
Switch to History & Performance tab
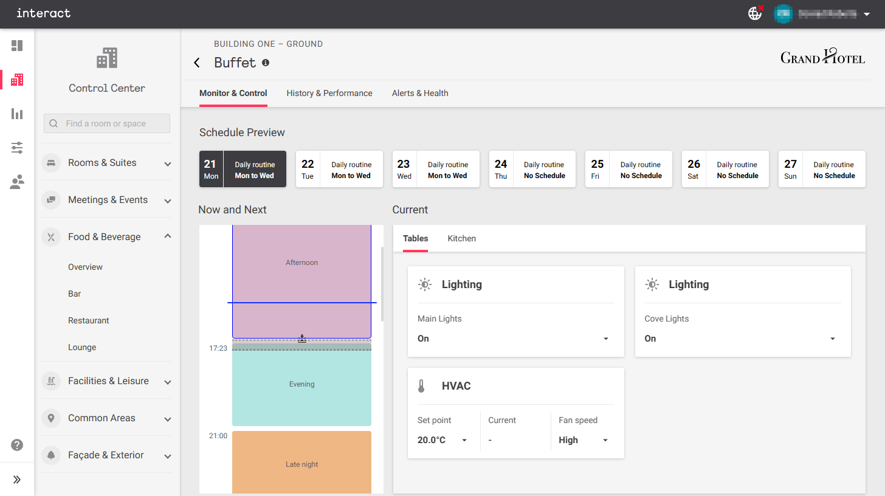[x=329, y=93]
